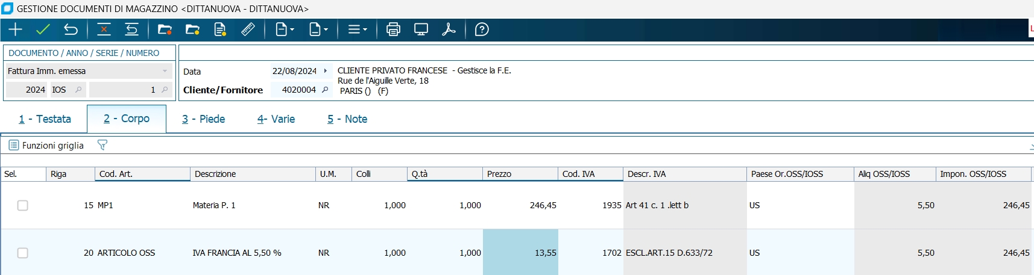The height and width of the screenshot is (275, 1034).
Task: Click the Funzioni griglia button
Action: pos(46,145)
